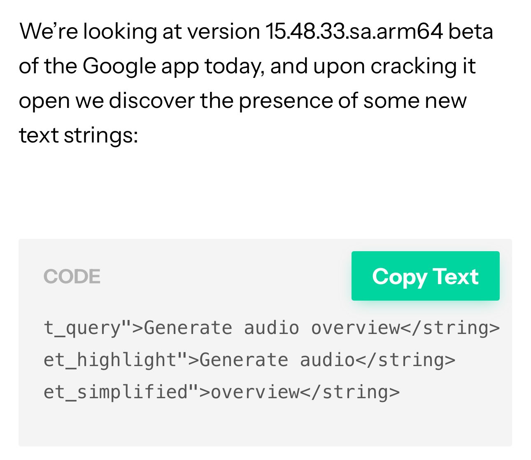Viewport: 531px width, 460px height.
Task: Click the "Generate audio overview" string line
Action: 272,328
